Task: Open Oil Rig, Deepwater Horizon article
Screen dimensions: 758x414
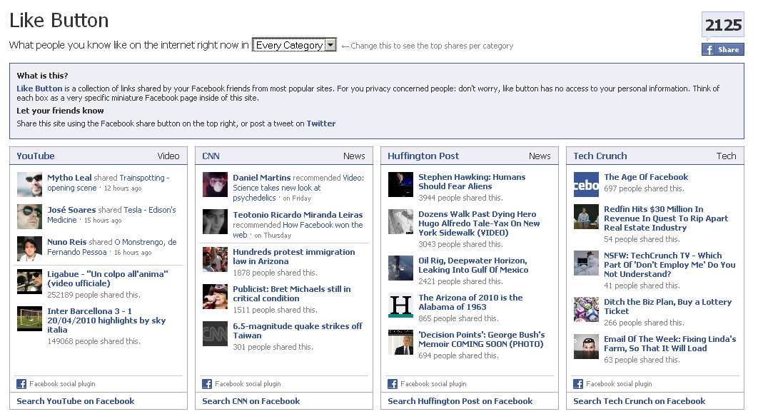Action: tap(473, 265)
